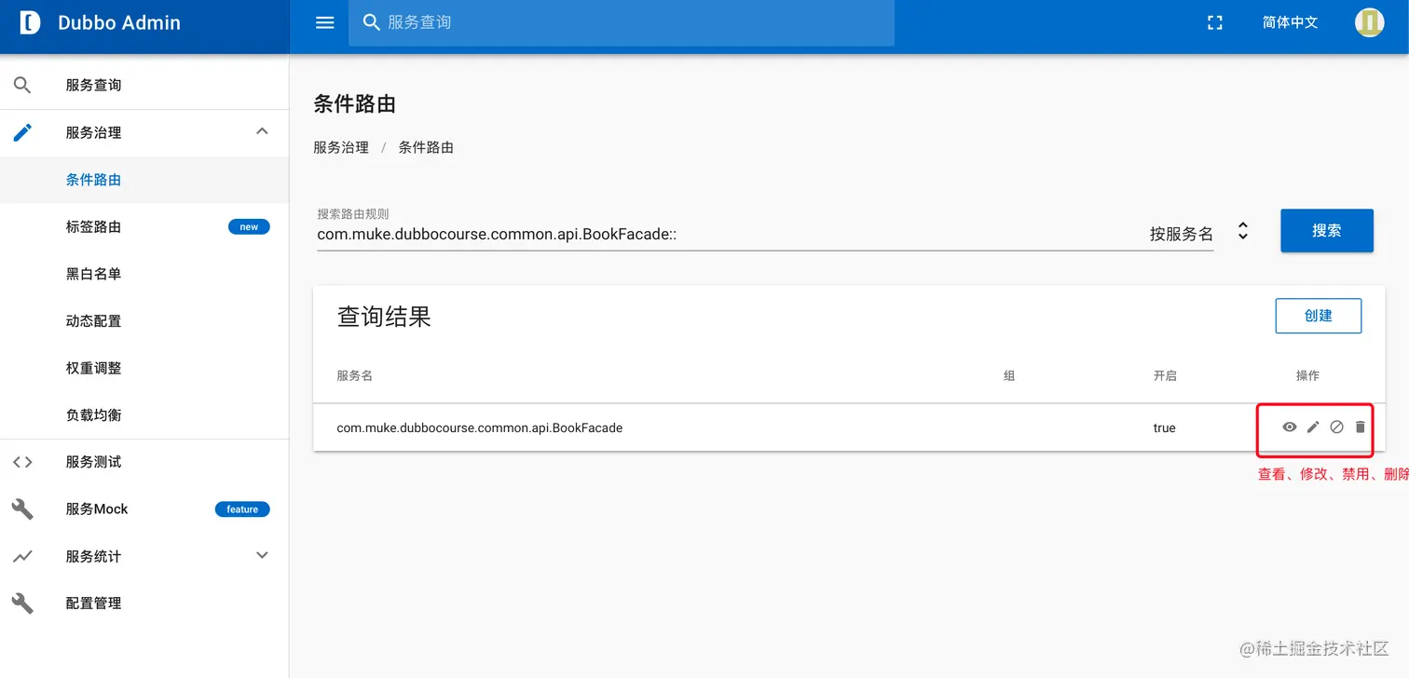The width and height of the screenshot is (1409, 678).
Task: Click the code brackets icon beside 服务测试
Action: click(22, 462)
